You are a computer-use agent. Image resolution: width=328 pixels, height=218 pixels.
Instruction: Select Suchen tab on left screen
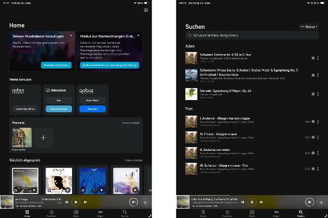pos(125,214)
